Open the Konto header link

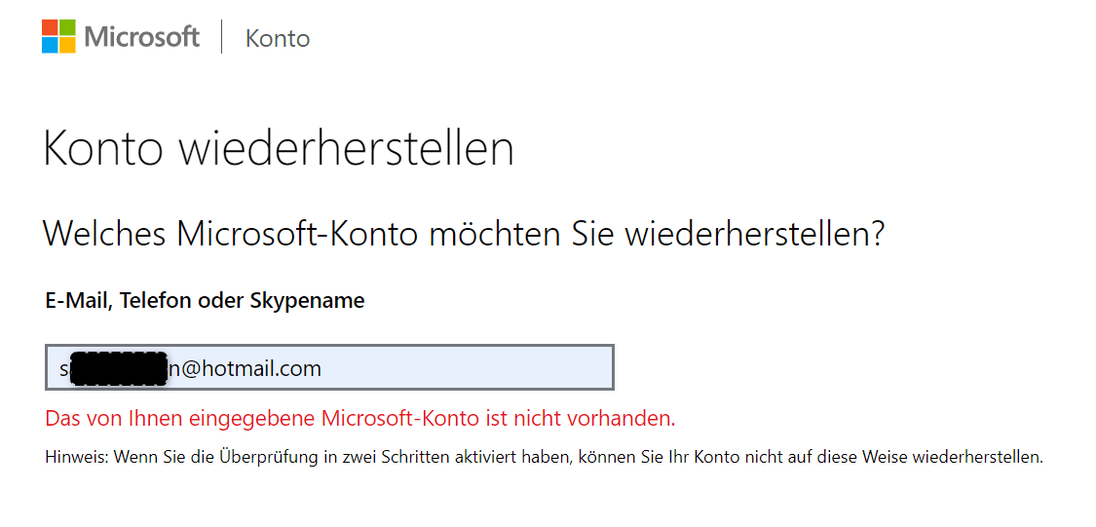click(278, 38)
